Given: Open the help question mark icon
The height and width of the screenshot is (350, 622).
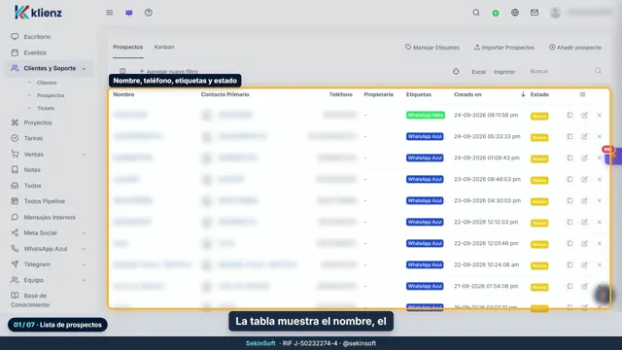Looking at the screenshot, I should (149, 13).
